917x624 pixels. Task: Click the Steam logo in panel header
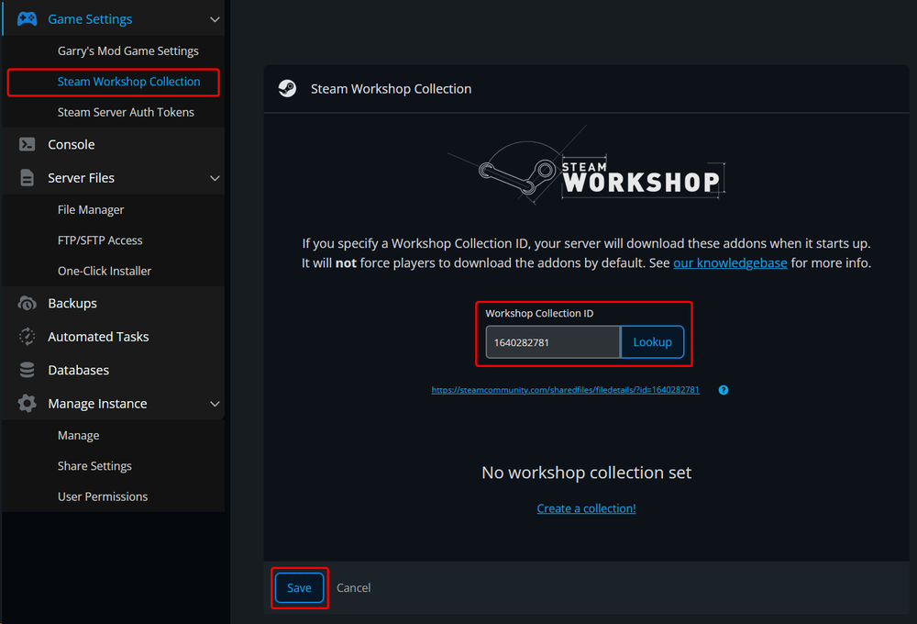coord(287,88)
